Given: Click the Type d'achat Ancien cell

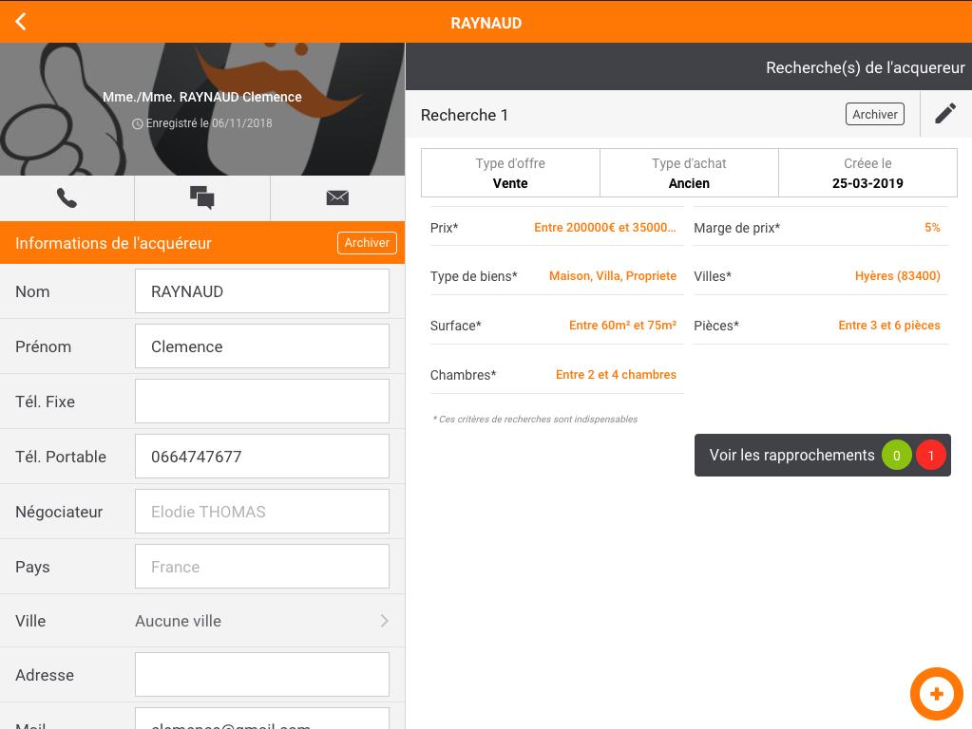Looking at the screenshot, I should pos(689,173).
